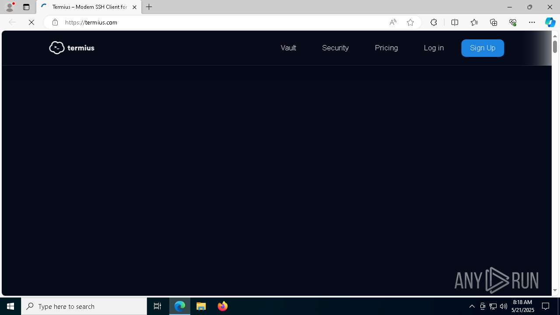Open a new browser tab
Screen dimensions: 560x315
(149, 7)
